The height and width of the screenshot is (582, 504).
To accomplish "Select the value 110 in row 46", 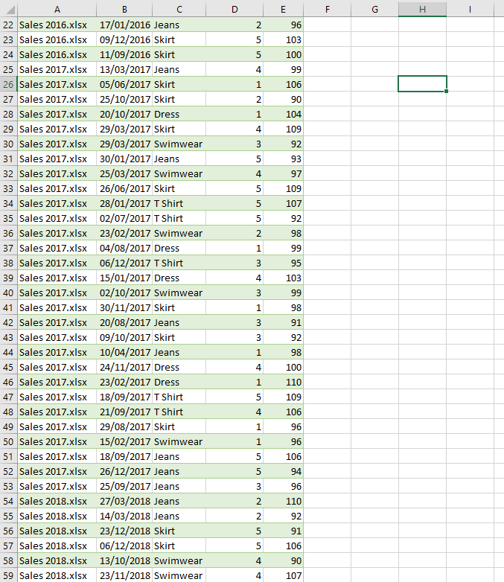I will 283,382.
